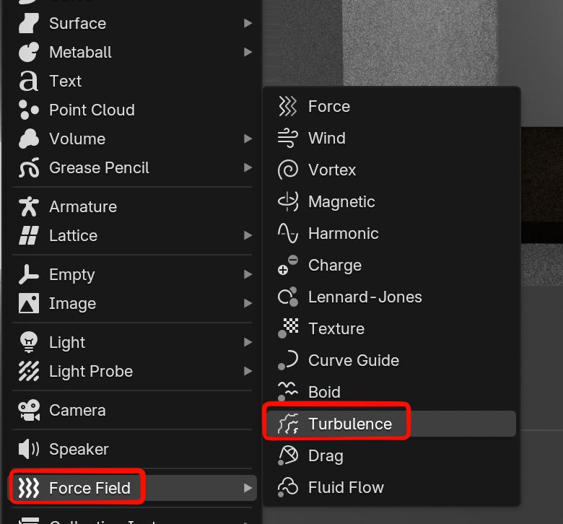Click the Vortex spiral icon
The image size is (563, 524).
click(x=288, y=170)
